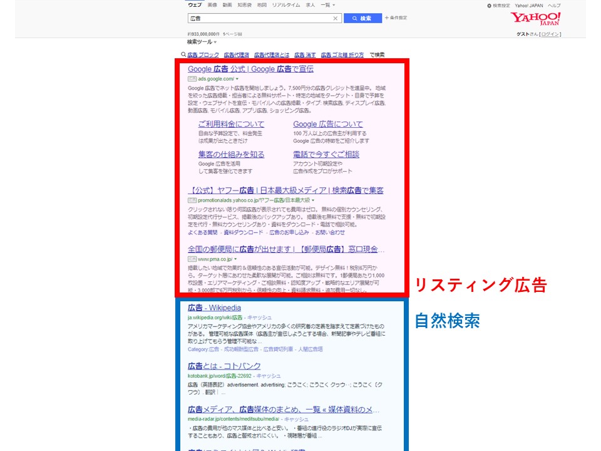
Task: Click the ja.wikipedia.org/wiki/広告 URL text
Action: [215, 318]
